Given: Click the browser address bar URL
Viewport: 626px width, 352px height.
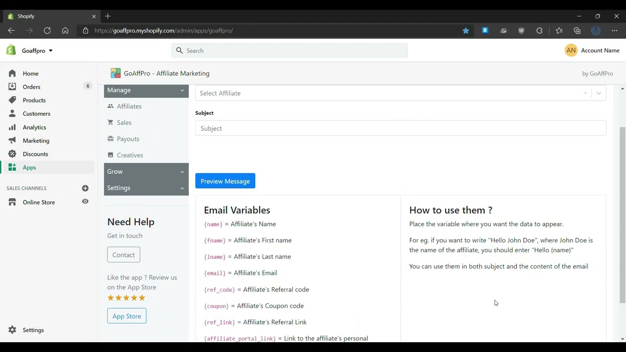Looking at the screenshot, I should (x=163, y=30).
